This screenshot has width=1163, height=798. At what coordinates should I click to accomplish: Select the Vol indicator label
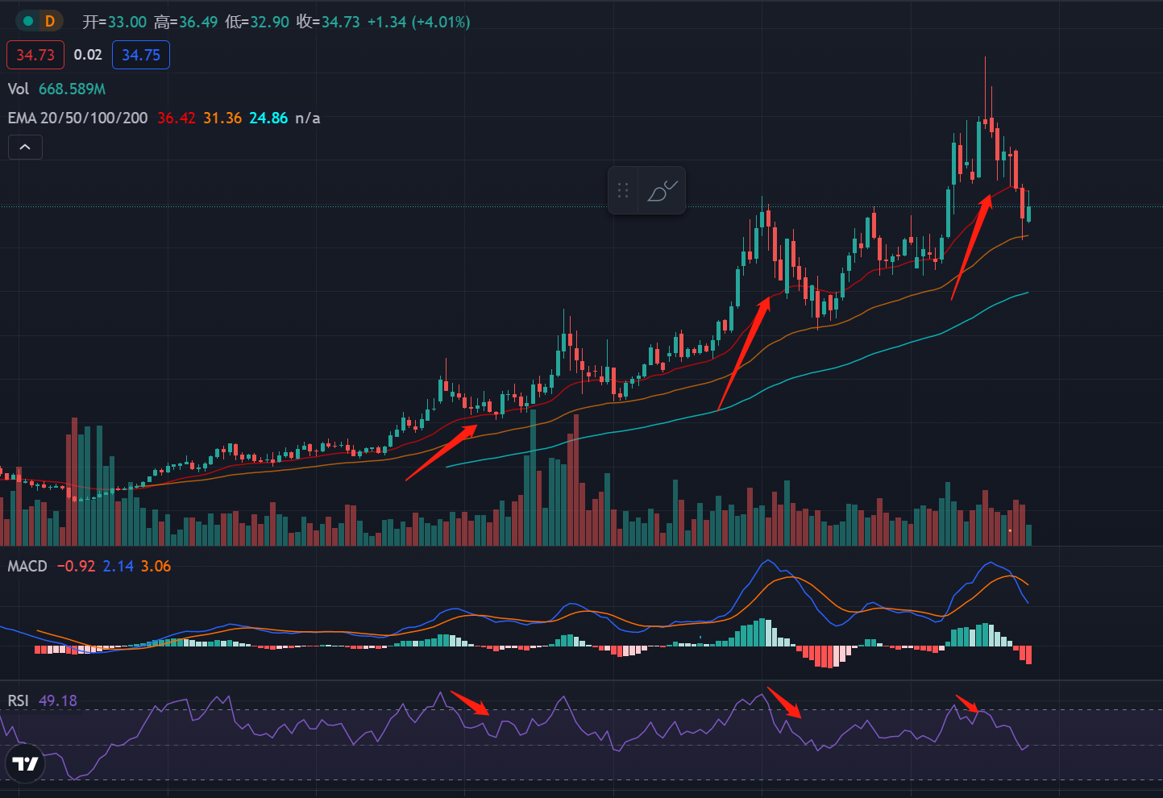point(19,89)
